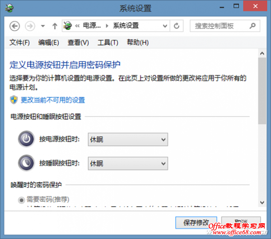
Task: Click the window icon in title bar
Action: 9,8
